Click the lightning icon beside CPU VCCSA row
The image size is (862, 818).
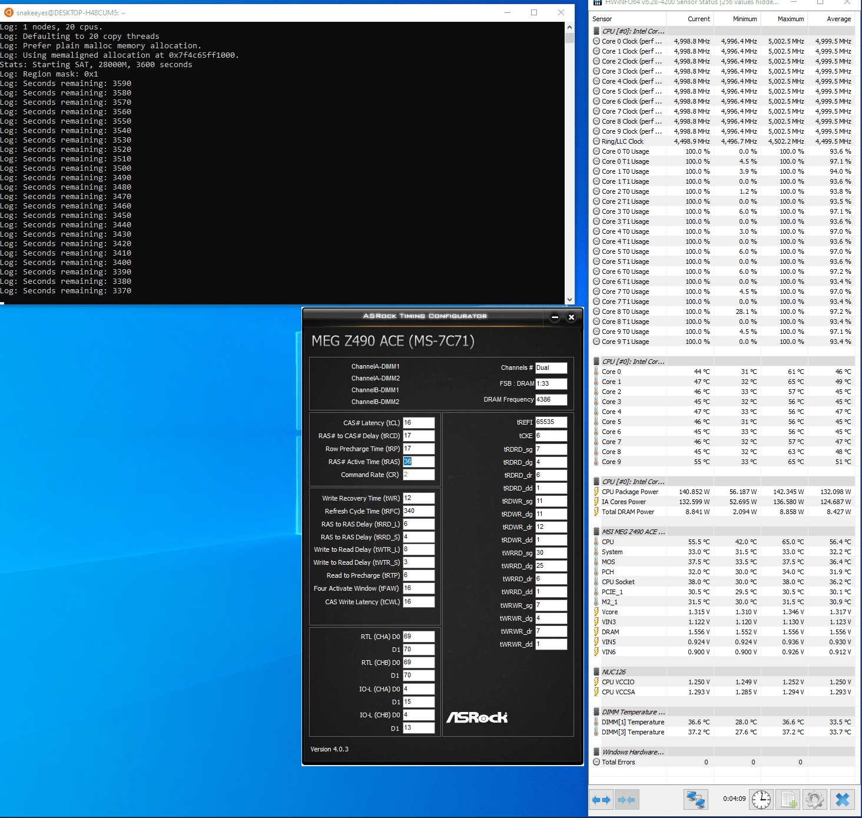coord(596,692)
